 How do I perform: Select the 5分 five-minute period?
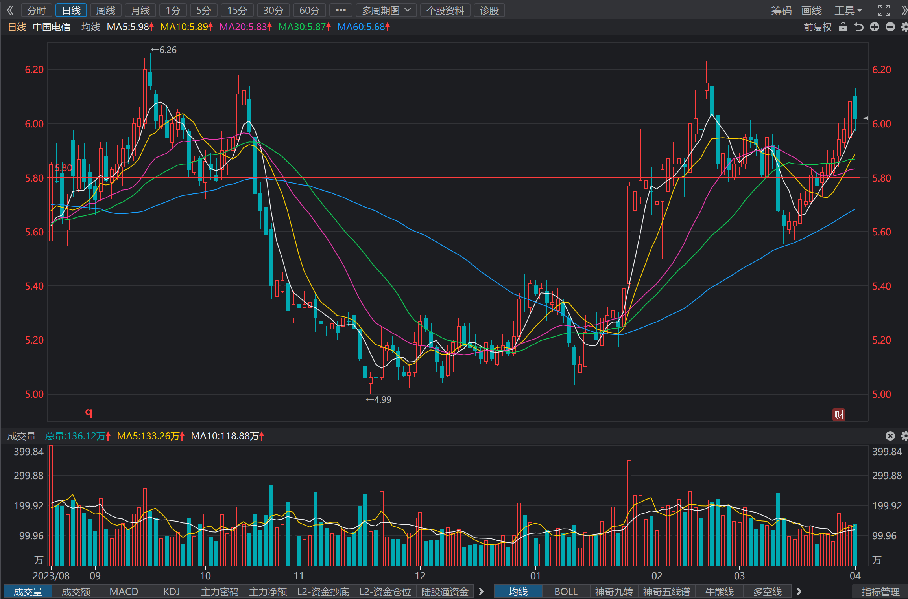coord(204,10)
